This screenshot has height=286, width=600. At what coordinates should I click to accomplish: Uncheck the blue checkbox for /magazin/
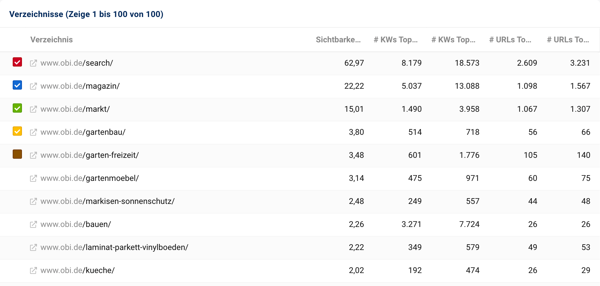pyautogui.click(x=17, y=85)
